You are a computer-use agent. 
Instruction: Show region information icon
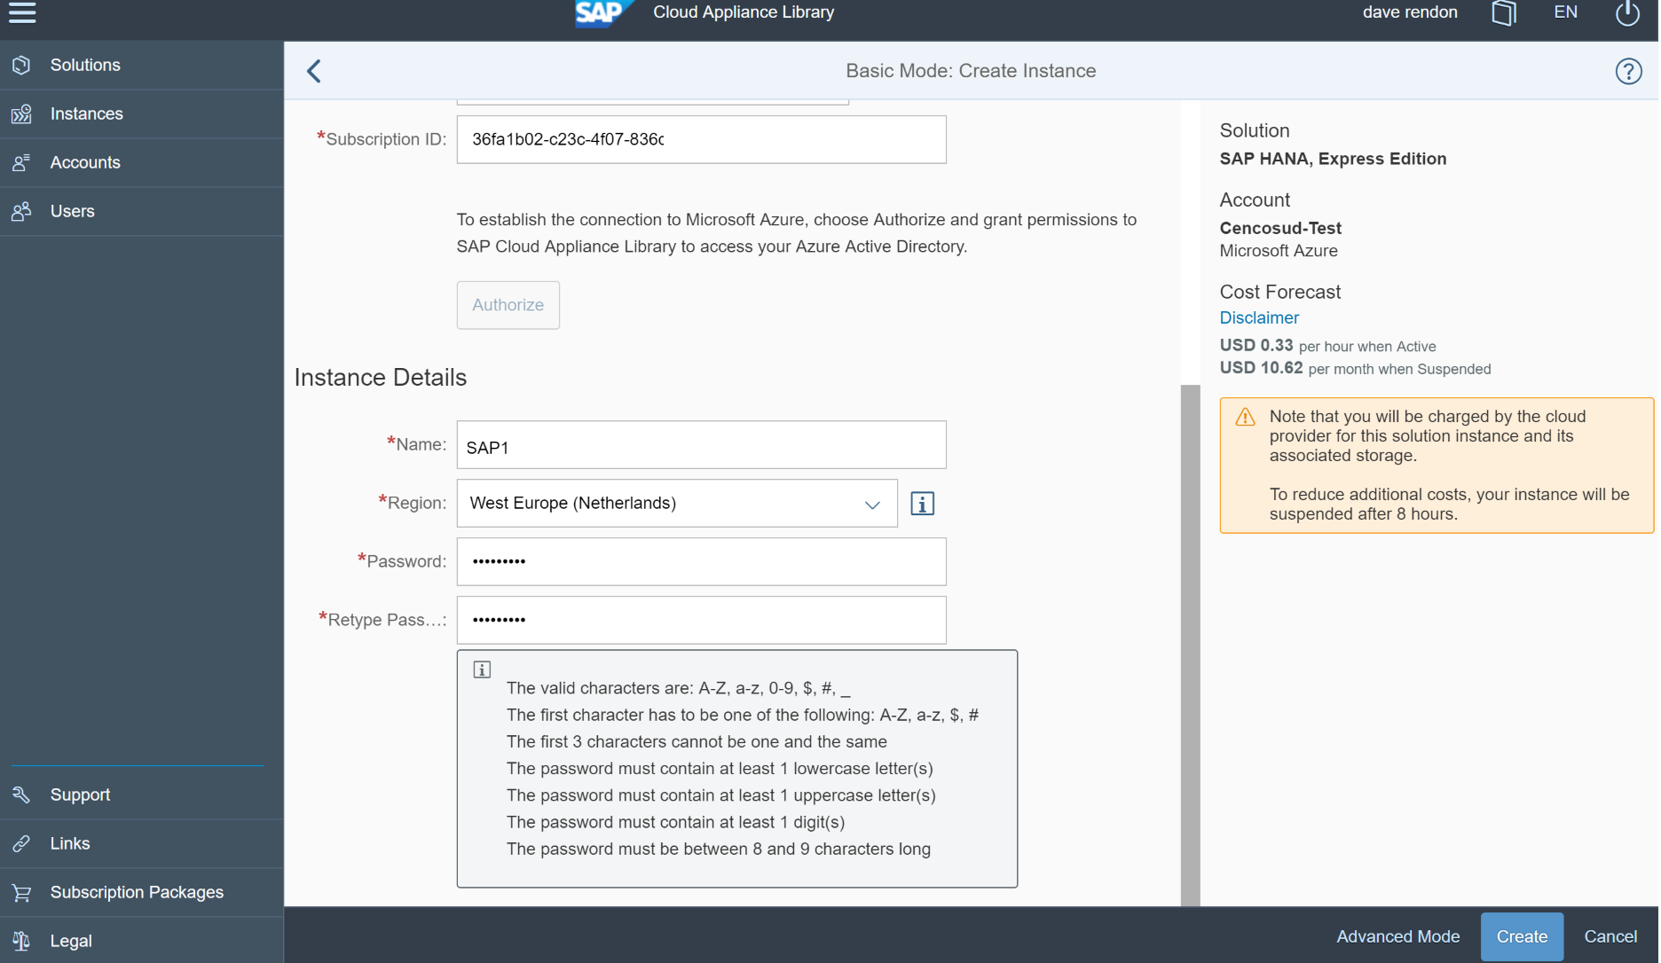click(922, 504)
